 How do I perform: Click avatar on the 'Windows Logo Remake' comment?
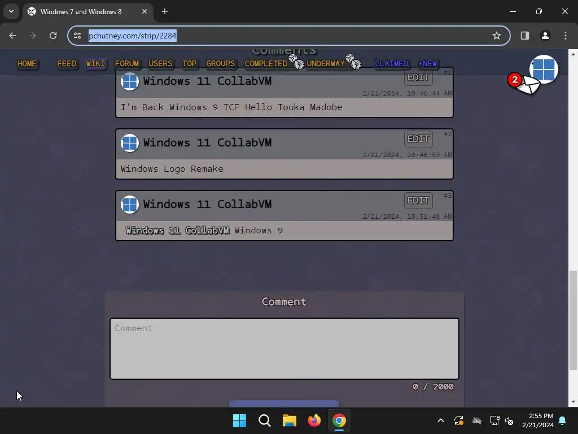(130, 143)
